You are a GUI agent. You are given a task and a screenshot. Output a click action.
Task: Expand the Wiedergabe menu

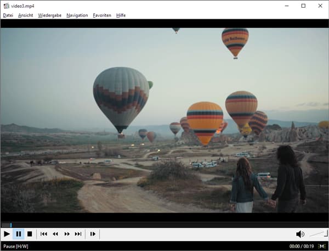pos(50,15)
